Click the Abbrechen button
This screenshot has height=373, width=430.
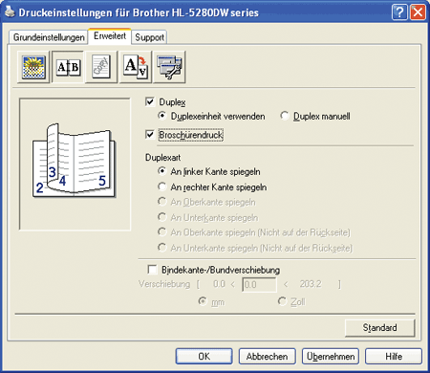(x=267, y=356)
